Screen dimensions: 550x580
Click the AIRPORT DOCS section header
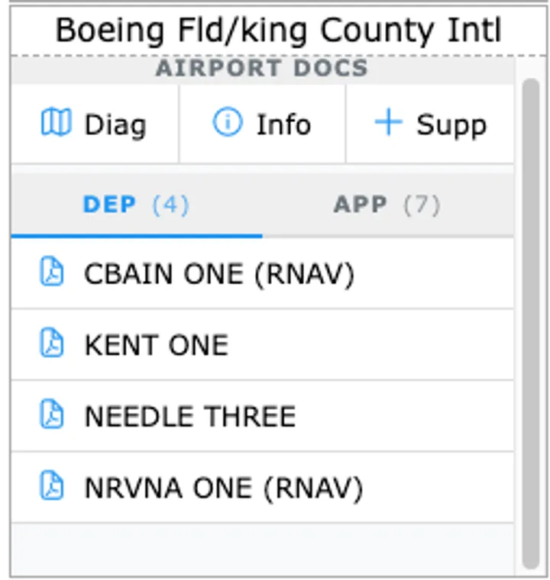coord(262,69)
